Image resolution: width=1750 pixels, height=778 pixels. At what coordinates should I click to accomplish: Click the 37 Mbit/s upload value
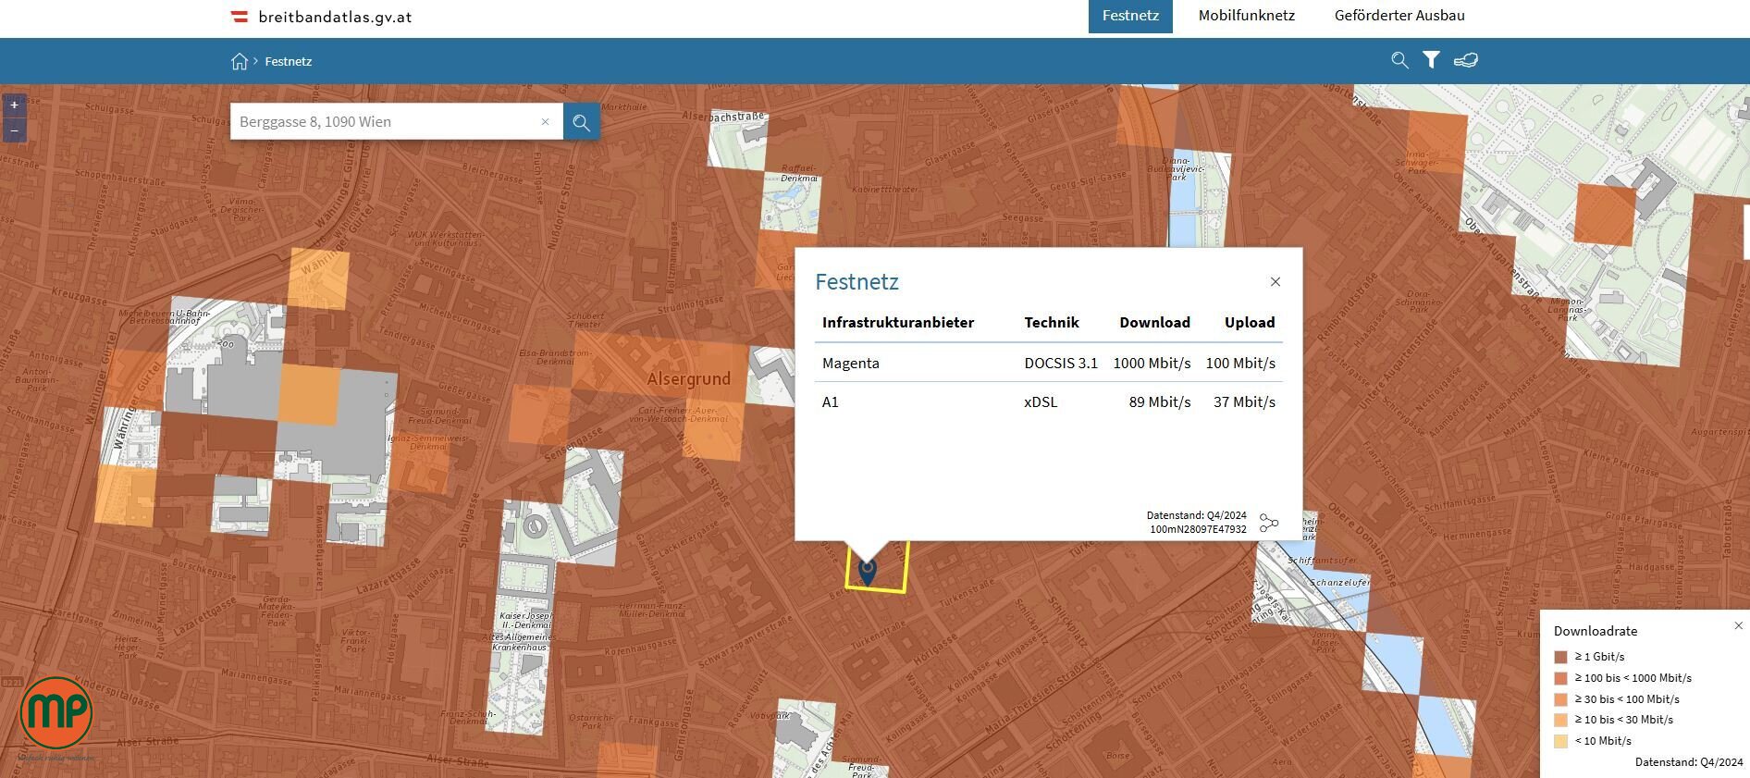click(1244, 401)
